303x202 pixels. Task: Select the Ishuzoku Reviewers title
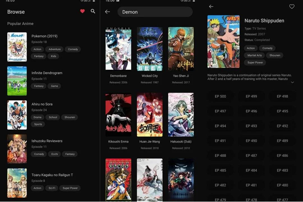click(x=47, y=141)
